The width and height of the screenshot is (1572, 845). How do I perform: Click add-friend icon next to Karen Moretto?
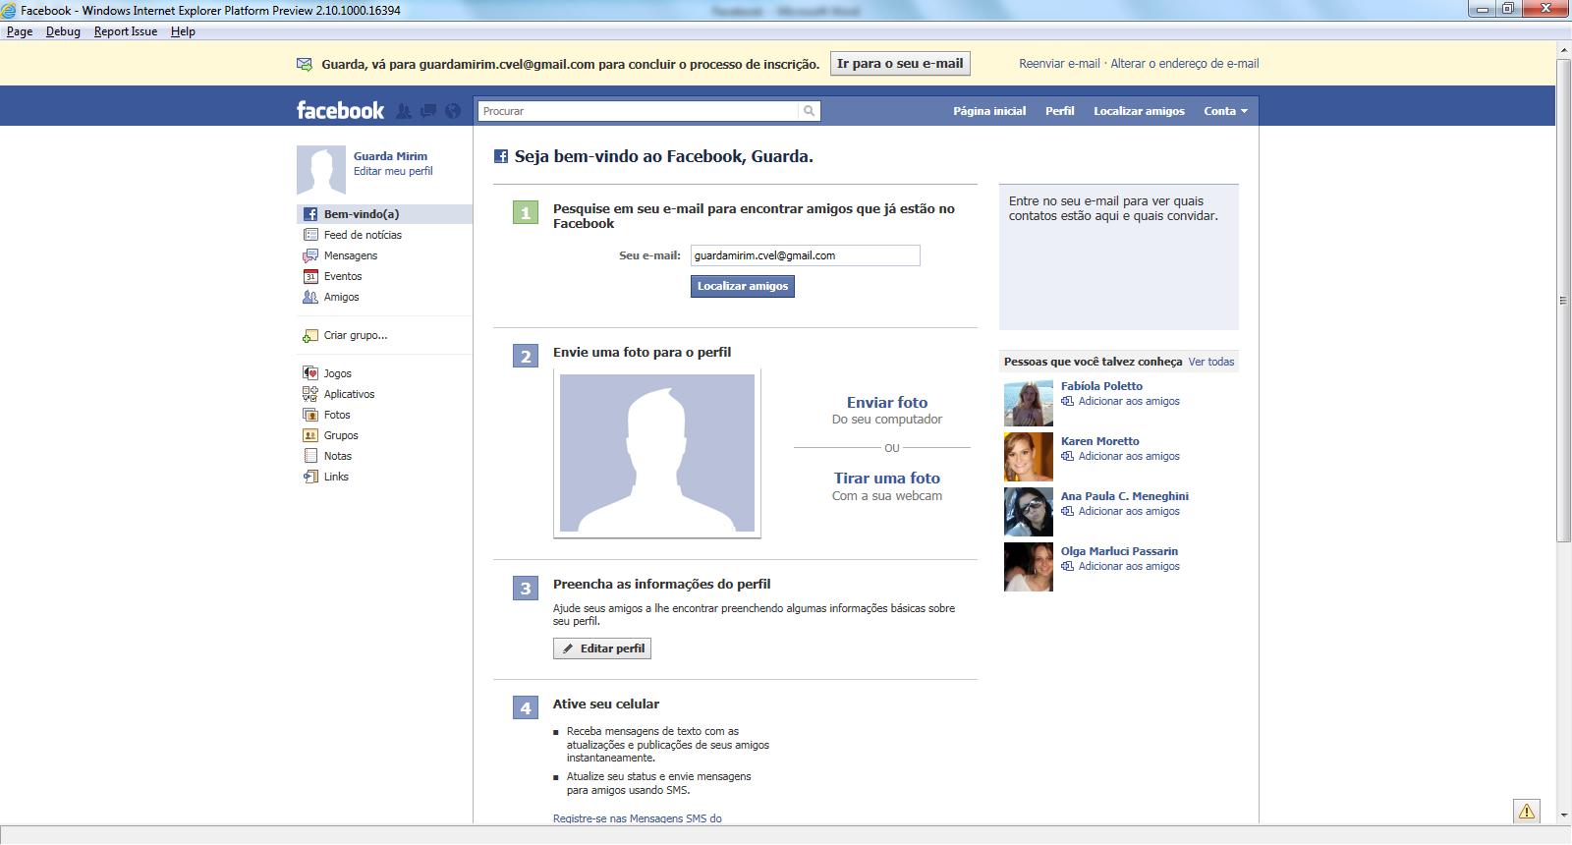(x=1068, y=456)
